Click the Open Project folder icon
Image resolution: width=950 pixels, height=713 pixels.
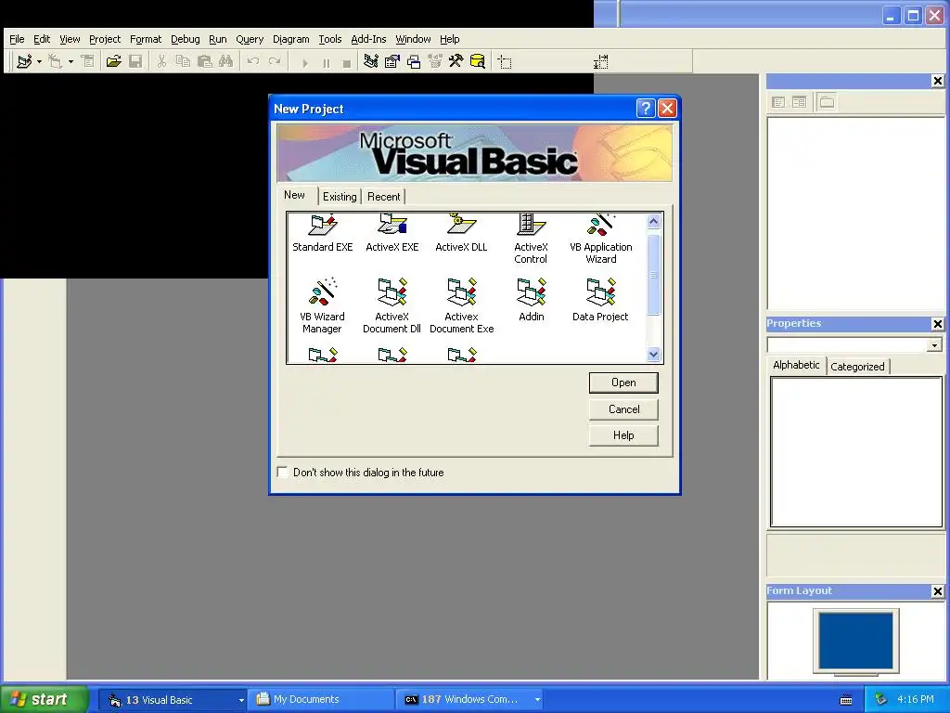click(113, 61)
